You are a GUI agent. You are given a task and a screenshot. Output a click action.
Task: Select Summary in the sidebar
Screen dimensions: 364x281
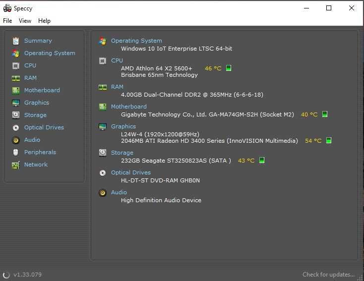(x=38, y=41)
